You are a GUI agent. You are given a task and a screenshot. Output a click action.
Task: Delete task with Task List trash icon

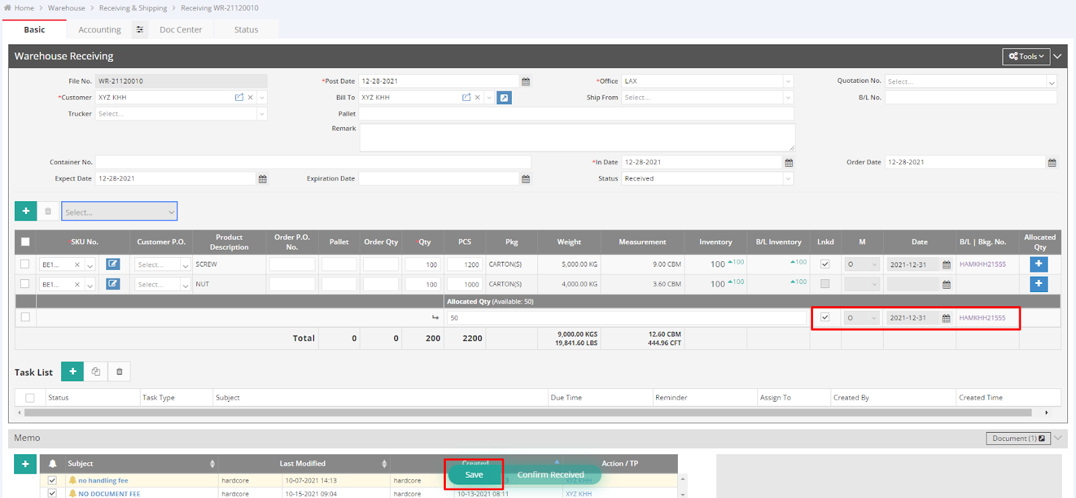click(x=120, y=371)
